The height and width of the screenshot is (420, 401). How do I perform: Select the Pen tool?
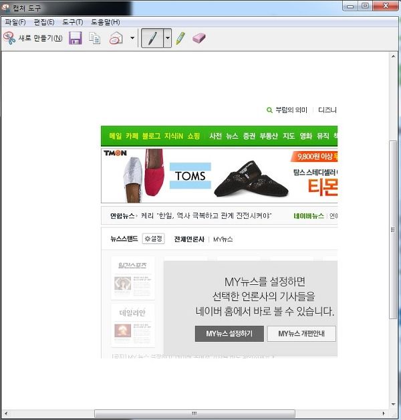click(x=152, y=38)
